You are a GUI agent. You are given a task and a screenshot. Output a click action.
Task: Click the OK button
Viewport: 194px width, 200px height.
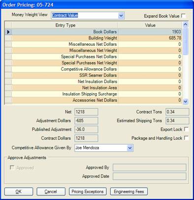pyautogui.click(x=19, y=192)
